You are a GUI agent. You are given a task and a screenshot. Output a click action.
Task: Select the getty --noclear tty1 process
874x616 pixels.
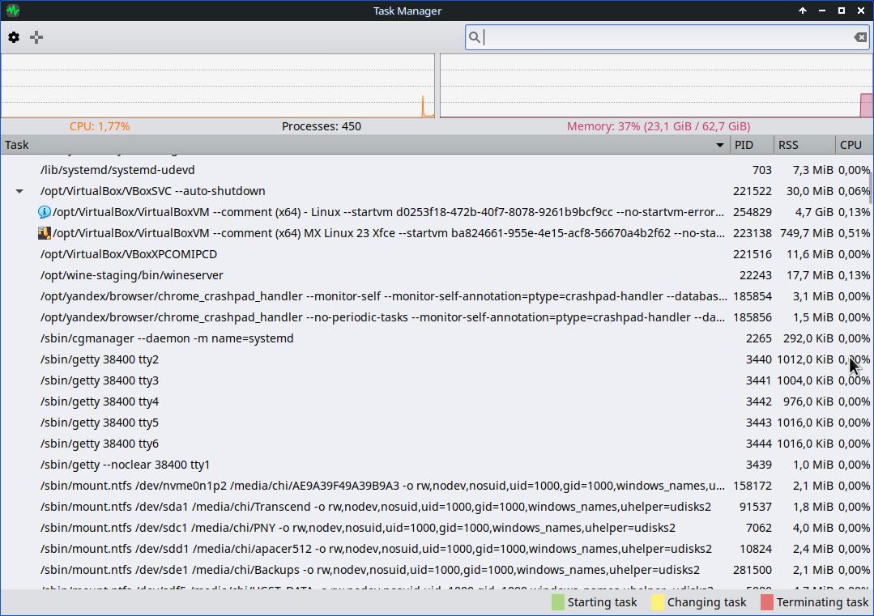[x=435, y=465]
